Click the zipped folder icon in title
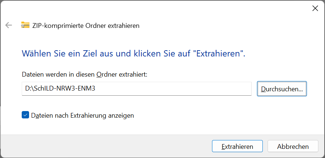Screen dimensions: 325x158 [x=25, y=25]
